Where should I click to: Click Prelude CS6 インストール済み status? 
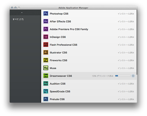(x=126, y=99)
